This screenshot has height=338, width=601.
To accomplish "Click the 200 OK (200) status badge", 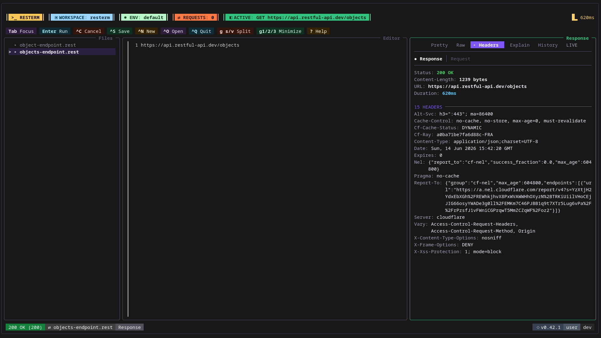I will (25, 327).
